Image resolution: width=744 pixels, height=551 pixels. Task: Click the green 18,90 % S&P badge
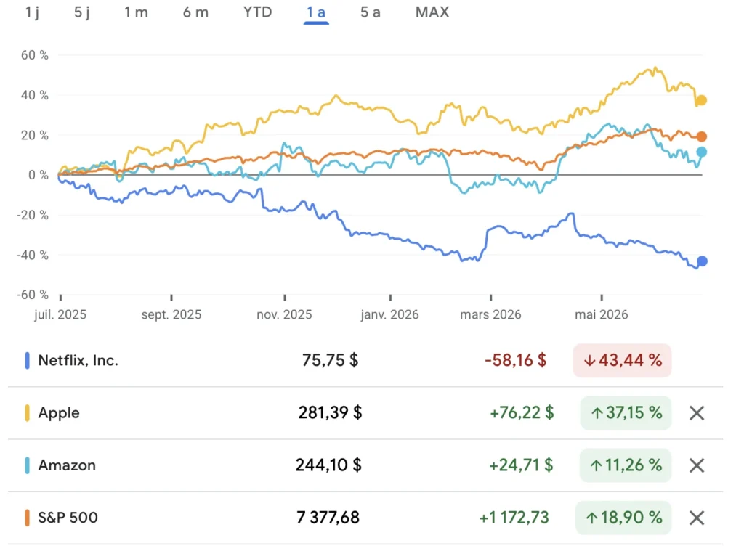pyautogui.click(x=623, y=518)
